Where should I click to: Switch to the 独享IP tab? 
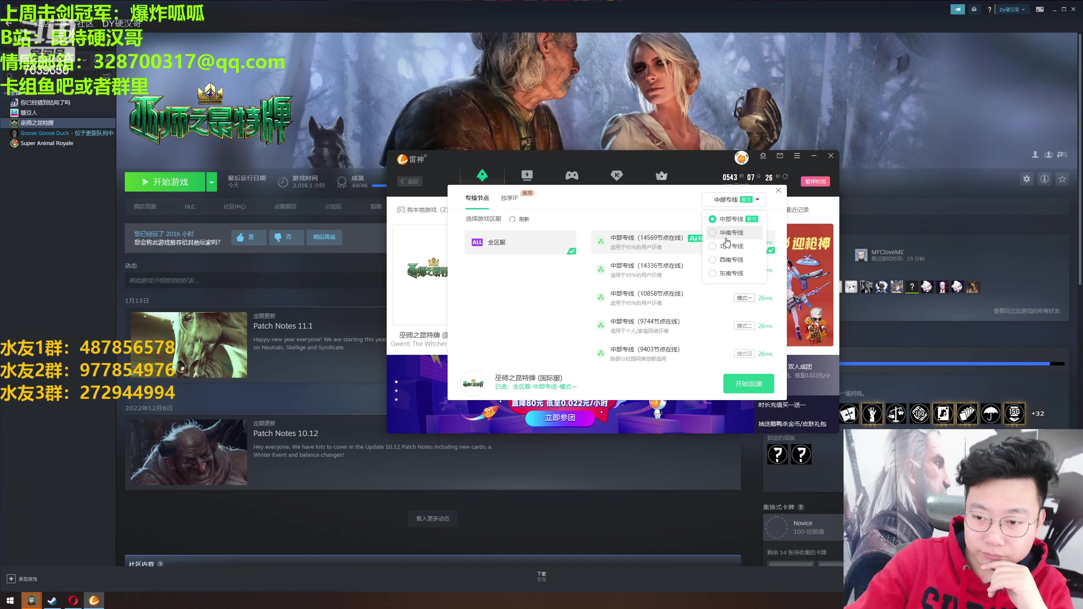[x=509, y=198]
